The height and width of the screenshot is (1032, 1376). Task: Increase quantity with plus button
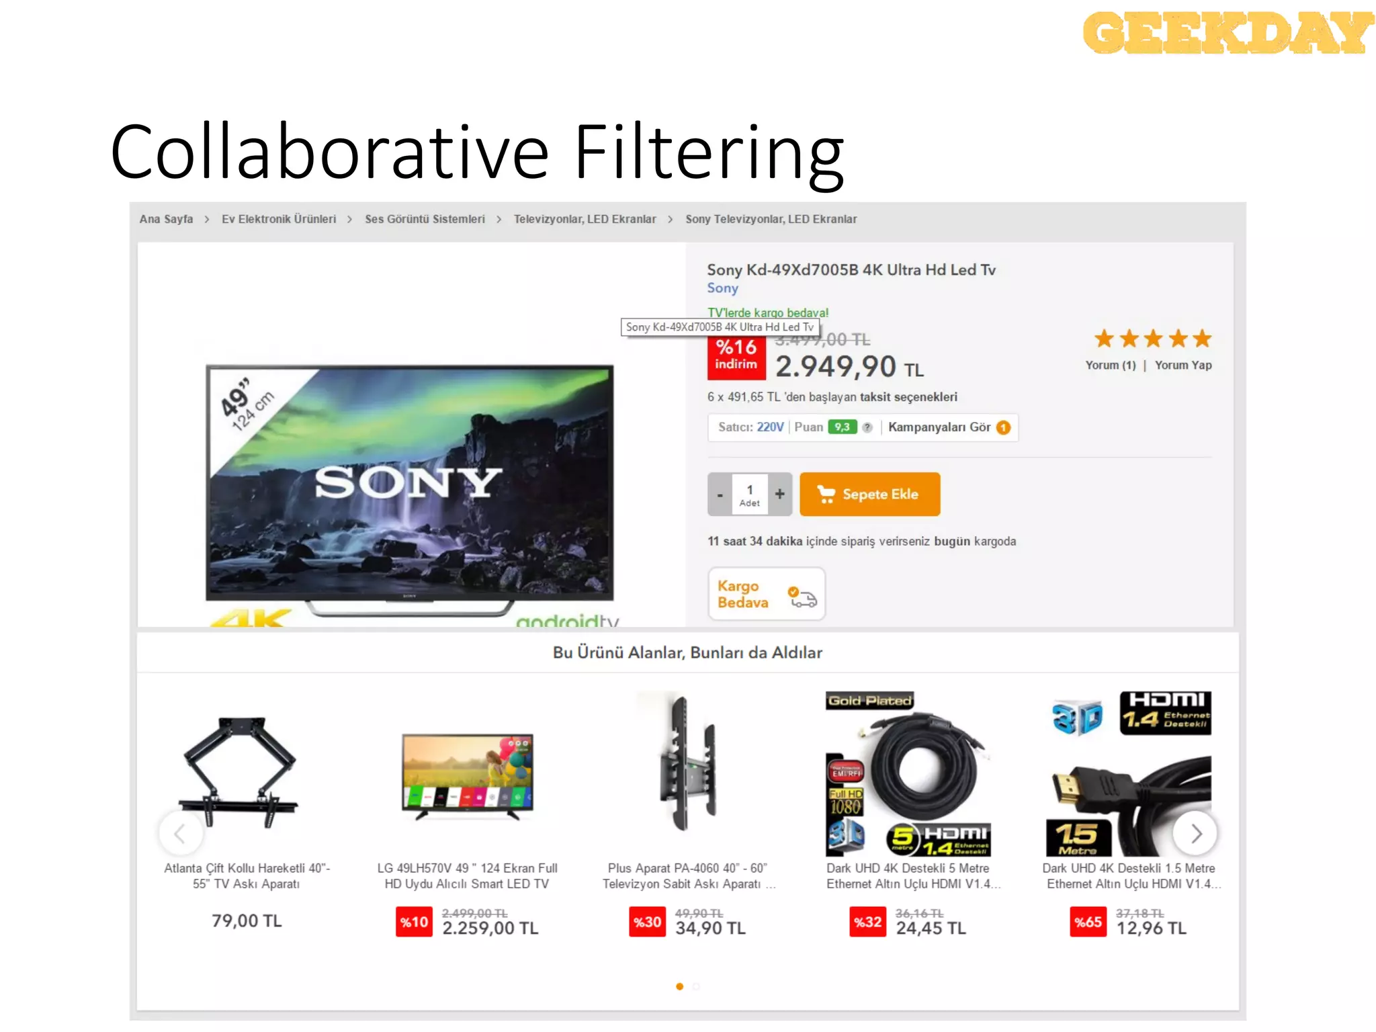[779, 494]
